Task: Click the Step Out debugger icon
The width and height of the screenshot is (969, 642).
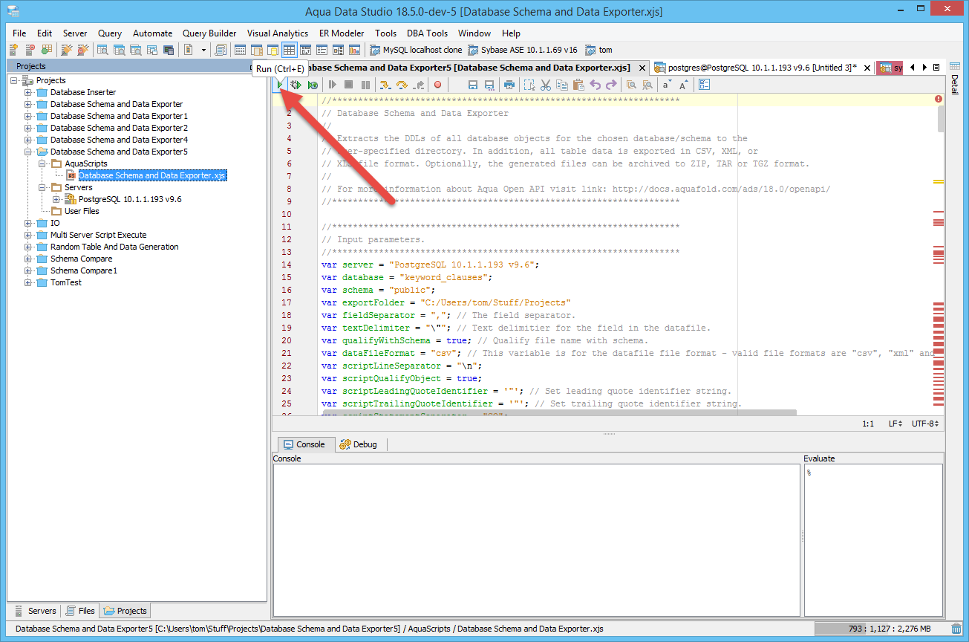Action: [419, 85]
